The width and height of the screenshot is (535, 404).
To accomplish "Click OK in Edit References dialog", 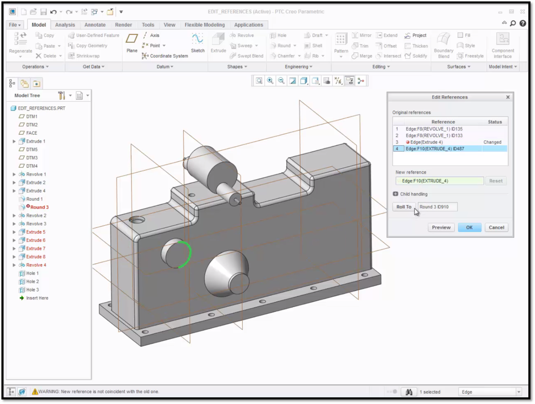I will click(x=470, y=227).
